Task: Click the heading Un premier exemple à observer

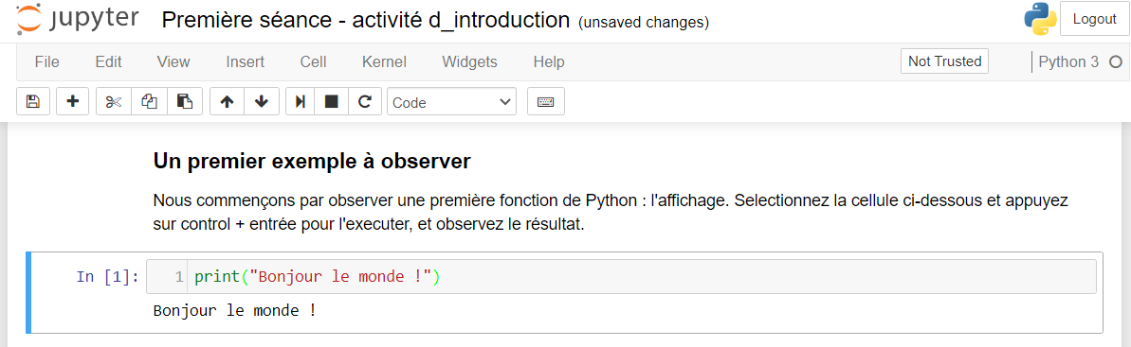Action: pos(312,161)
